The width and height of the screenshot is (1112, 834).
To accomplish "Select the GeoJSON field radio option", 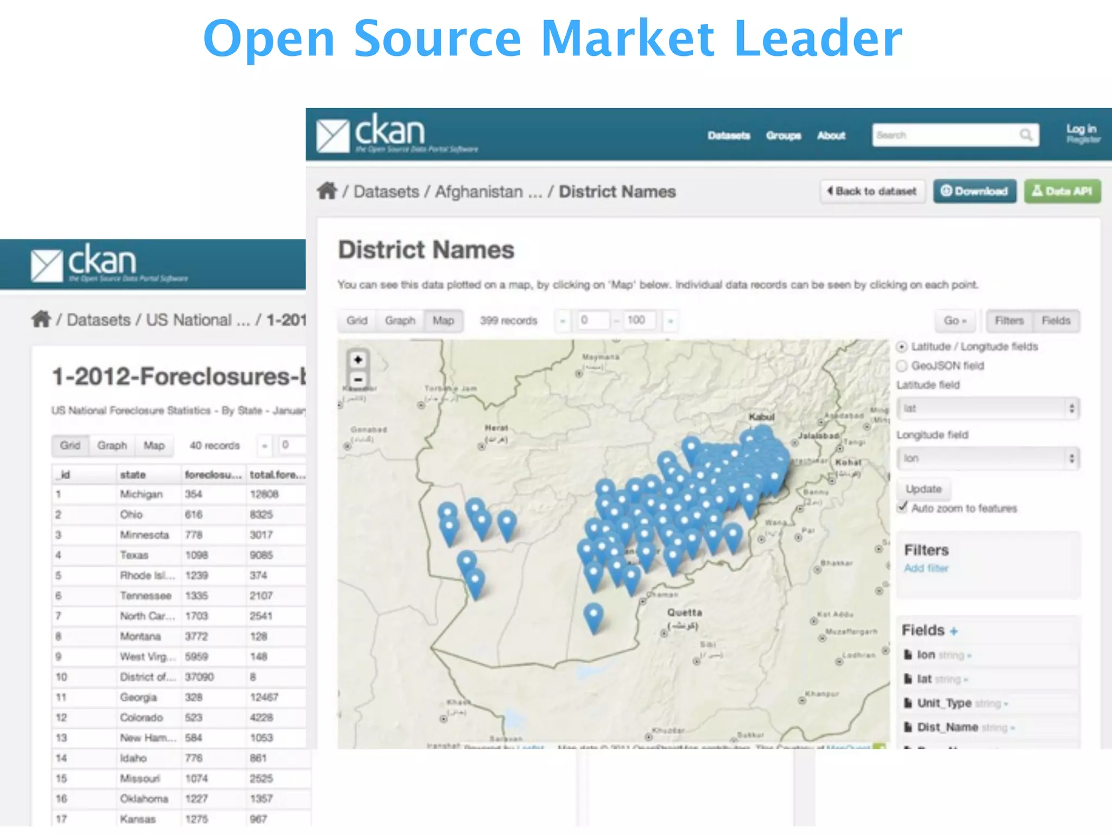I will click(x=902, y=366).
